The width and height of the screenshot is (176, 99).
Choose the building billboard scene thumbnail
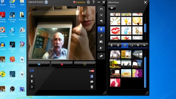(x=137, y=64)
